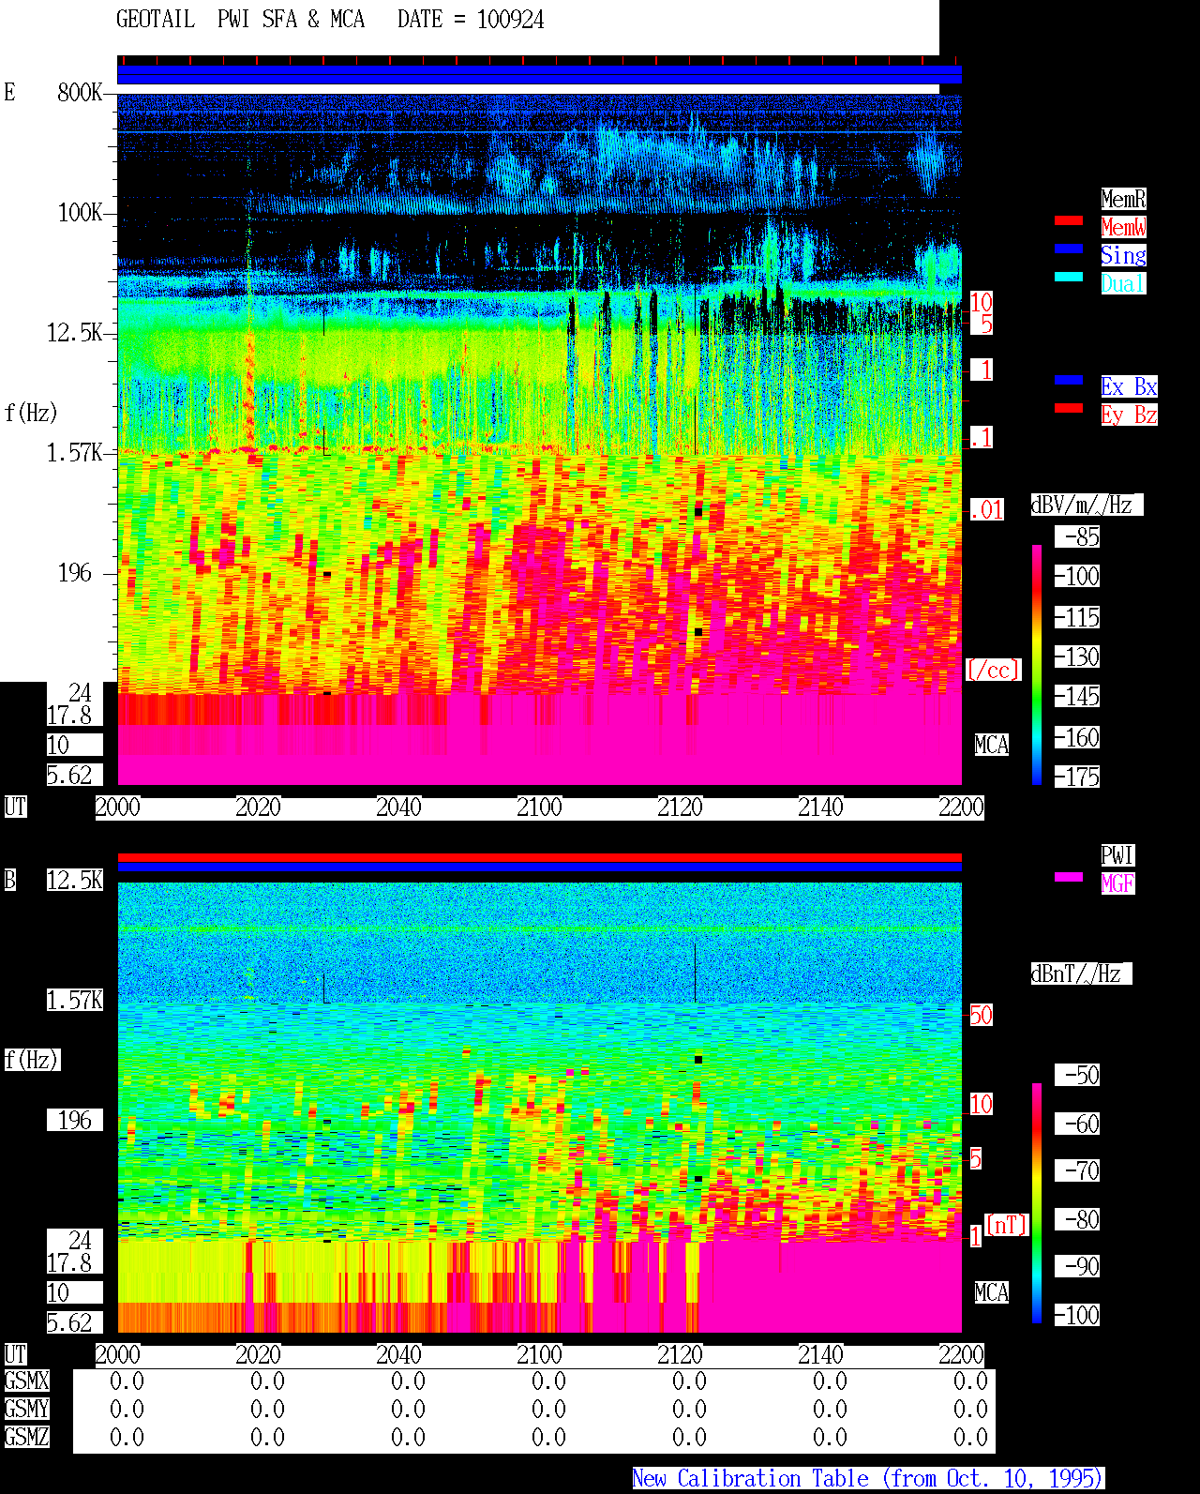
Task: Click the 2200 UT tick under B panel
Action: (962, 1354)
